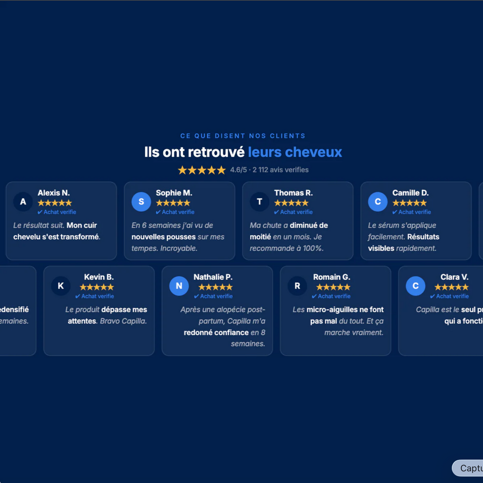The image size is (483, 483).
Task: Click review text "Capilla est le seul"
Action: point(446,309)
